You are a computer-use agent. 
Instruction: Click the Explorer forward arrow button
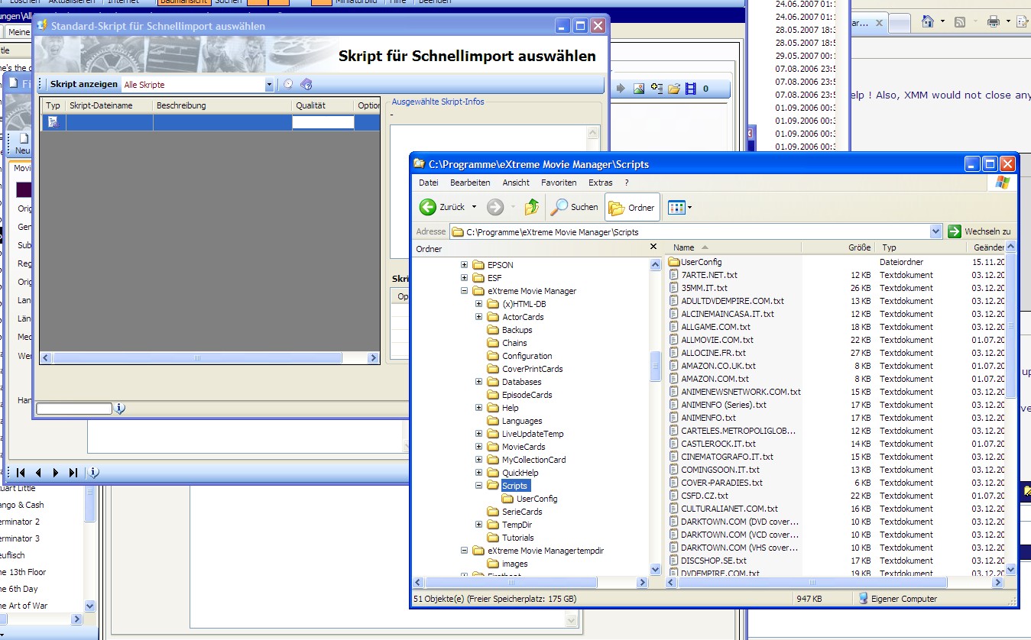pyautogui.click(x=495, y=207)
